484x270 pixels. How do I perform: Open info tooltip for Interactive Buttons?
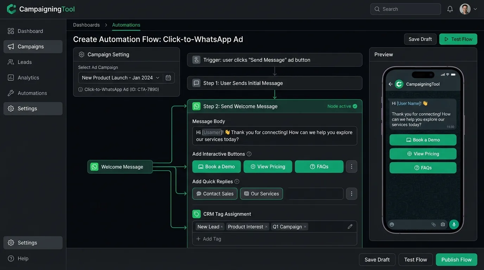(249, 154)
